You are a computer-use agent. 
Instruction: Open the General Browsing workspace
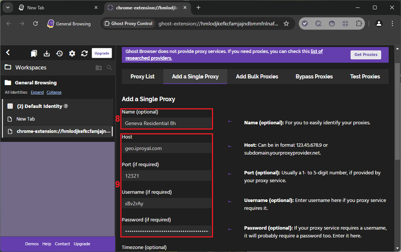tap(36, 83)
